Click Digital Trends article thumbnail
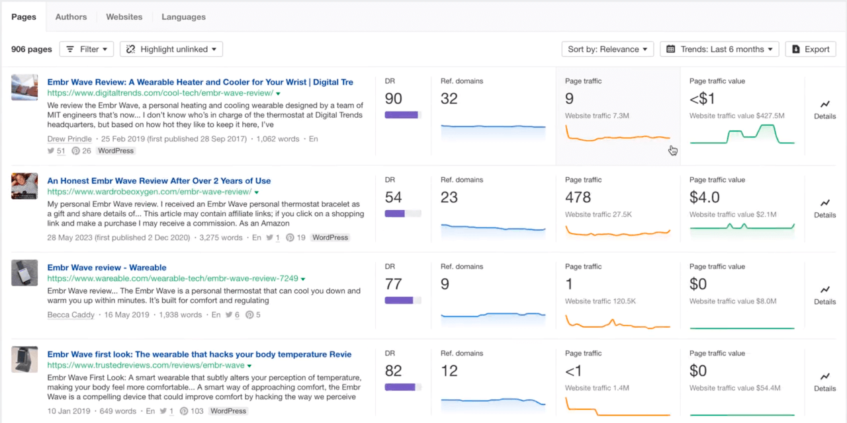Screen dimensions: 847x423 24,87
